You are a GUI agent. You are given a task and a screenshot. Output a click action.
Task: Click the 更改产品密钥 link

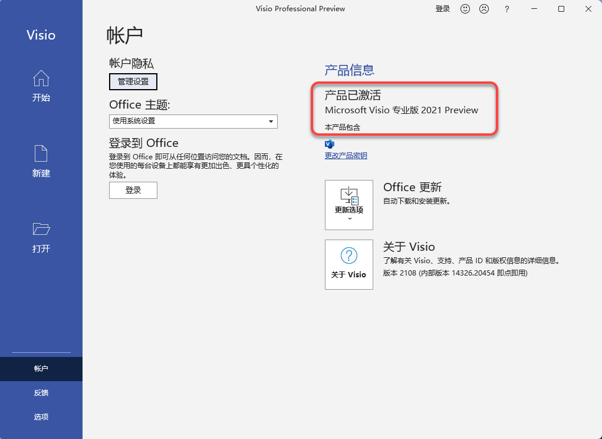[x=346, y=156]
